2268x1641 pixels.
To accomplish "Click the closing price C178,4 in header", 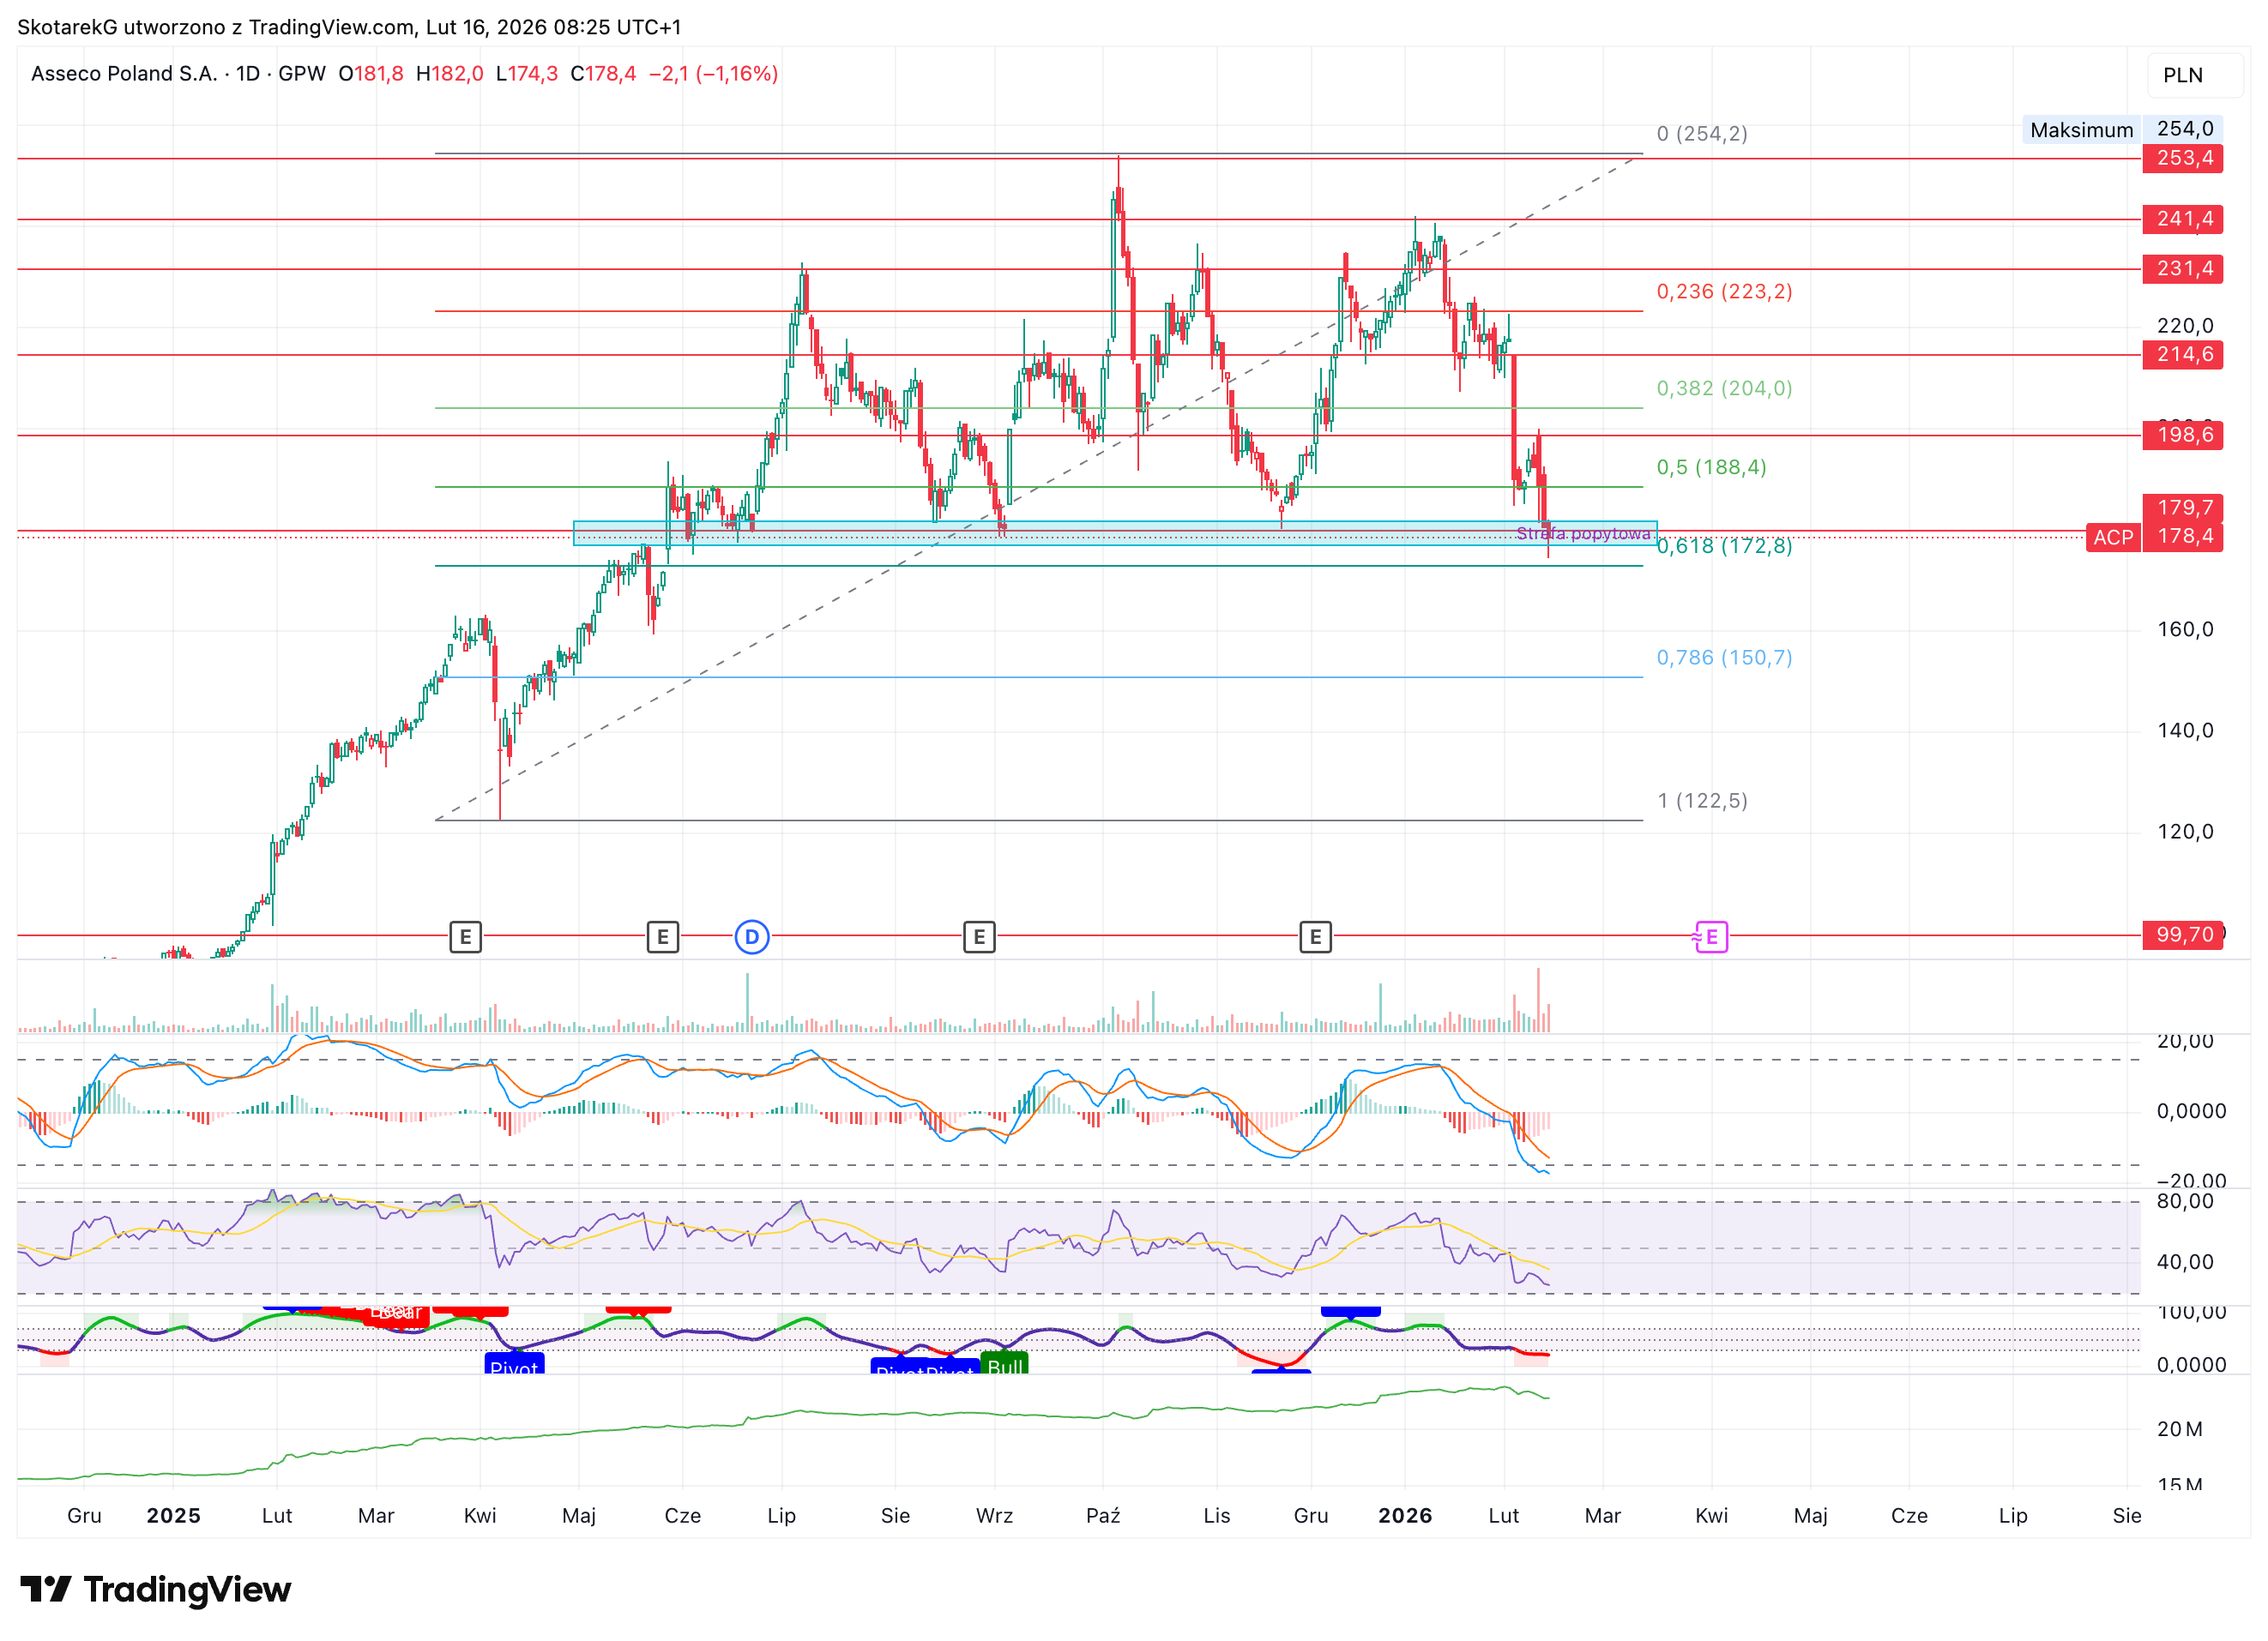I will 603,74.
